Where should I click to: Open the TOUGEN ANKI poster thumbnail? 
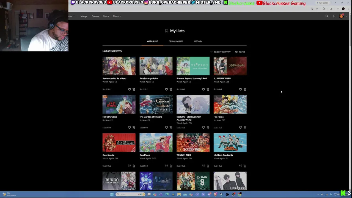point(193,143)
